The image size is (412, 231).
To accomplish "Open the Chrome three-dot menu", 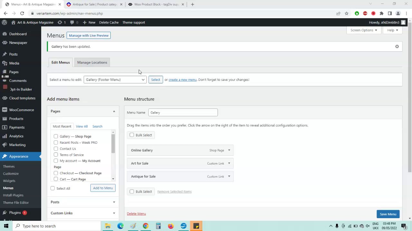I will click(x=406, y=13).
